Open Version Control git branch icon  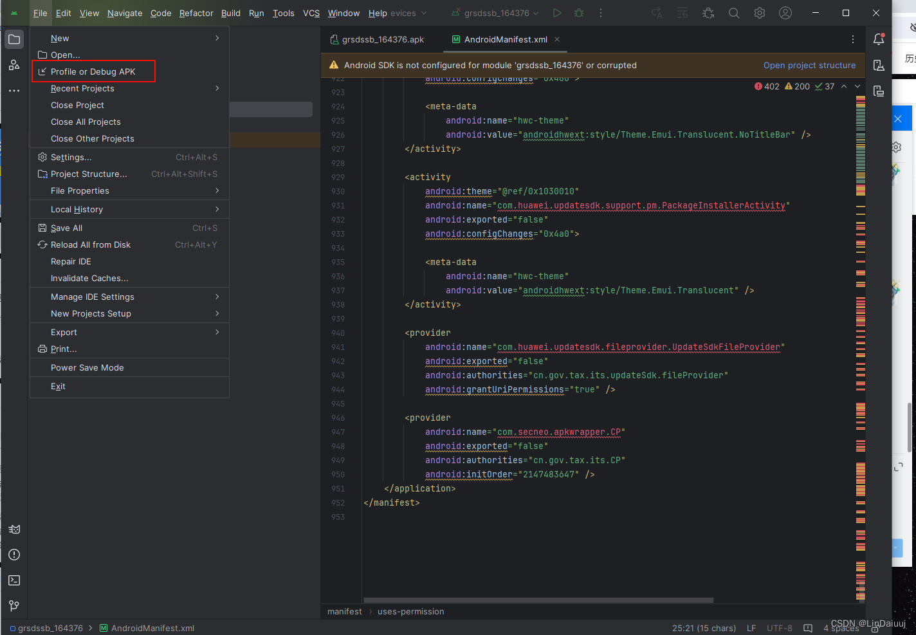pos(14,606)
